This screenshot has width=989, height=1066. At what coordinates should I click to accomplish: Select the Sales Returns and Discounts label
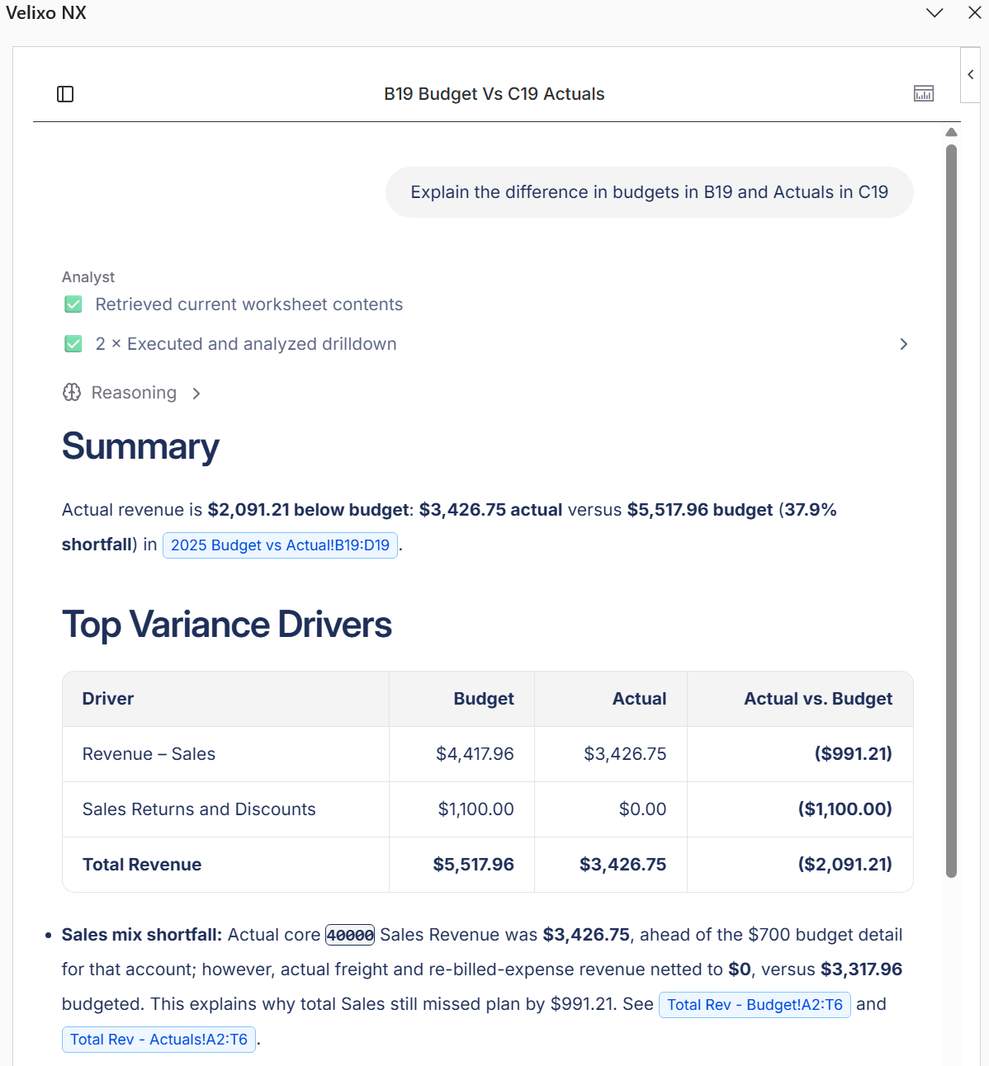click(199, 809)
